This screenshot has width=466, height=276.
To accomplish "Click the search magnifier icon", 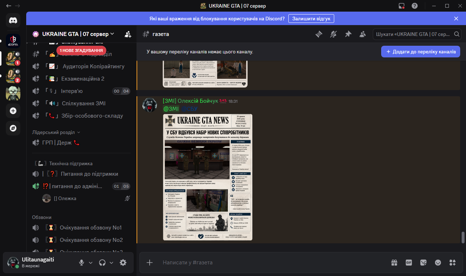I will (x=457, y=34).
